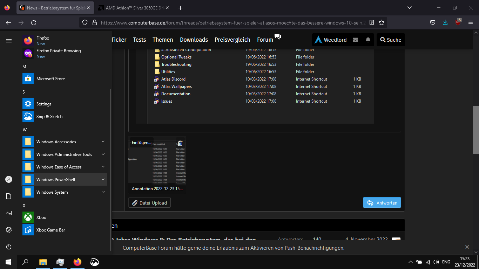Open Firefox from the Start menu list

[x=65, y=41]
